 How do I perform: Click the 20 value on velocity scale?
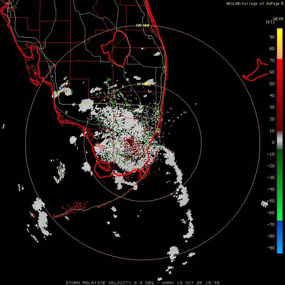(x=272, y=119)
